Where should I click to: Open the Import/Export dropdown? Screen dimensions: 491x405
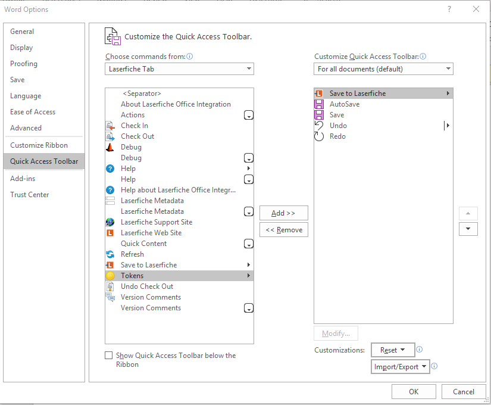click(x=400, y=367)
